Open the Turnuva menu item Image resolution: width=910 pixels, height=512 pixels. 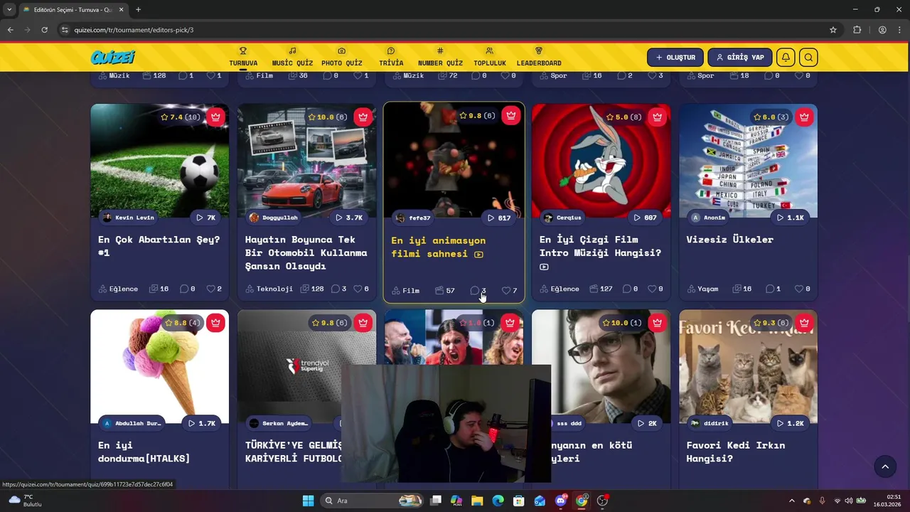tap(243, 57)
